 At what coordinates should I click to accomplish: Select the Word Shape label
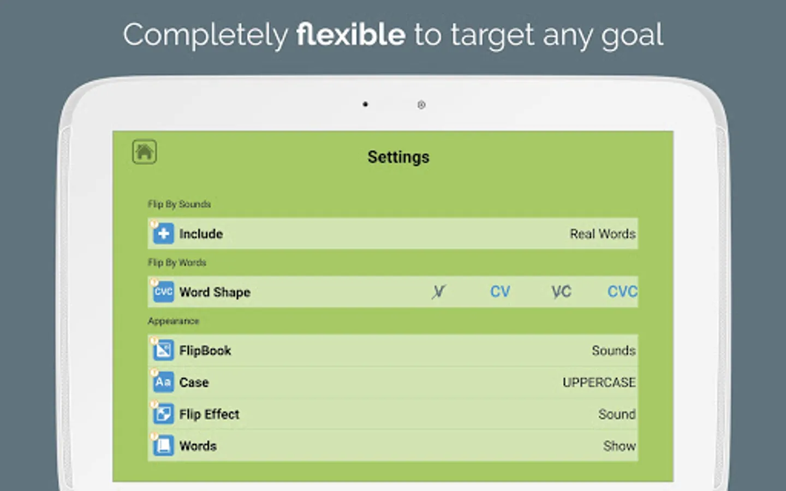click(x=215, y=292)
